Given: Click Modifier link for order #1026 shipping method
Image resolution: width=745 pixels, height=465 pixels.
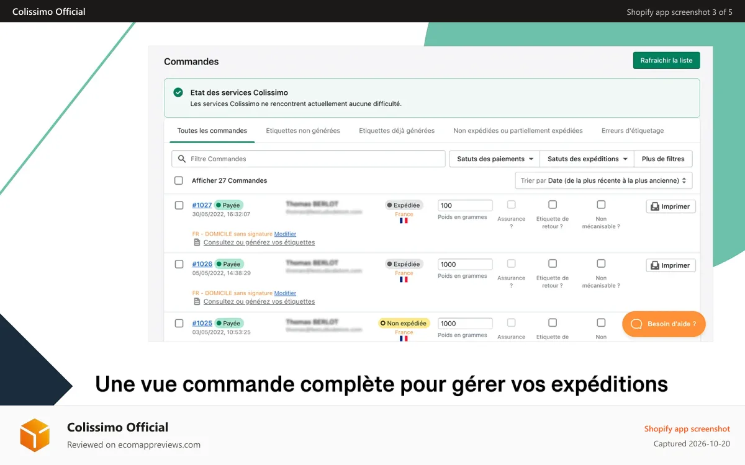Looking at the screenshot, I should coord(285,293).
